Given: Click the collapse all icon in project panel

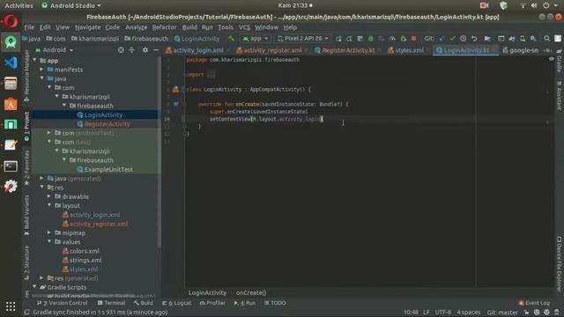Looking at the screenshot, I should point(131,50).
